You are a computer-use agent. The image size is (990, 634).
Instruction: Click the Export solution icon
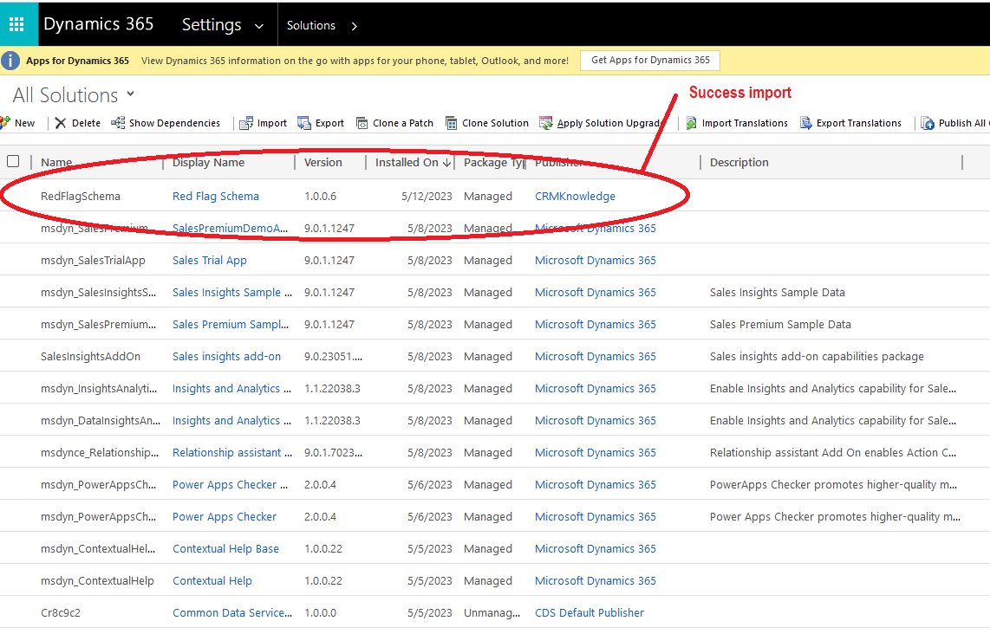tap(304, 123)
